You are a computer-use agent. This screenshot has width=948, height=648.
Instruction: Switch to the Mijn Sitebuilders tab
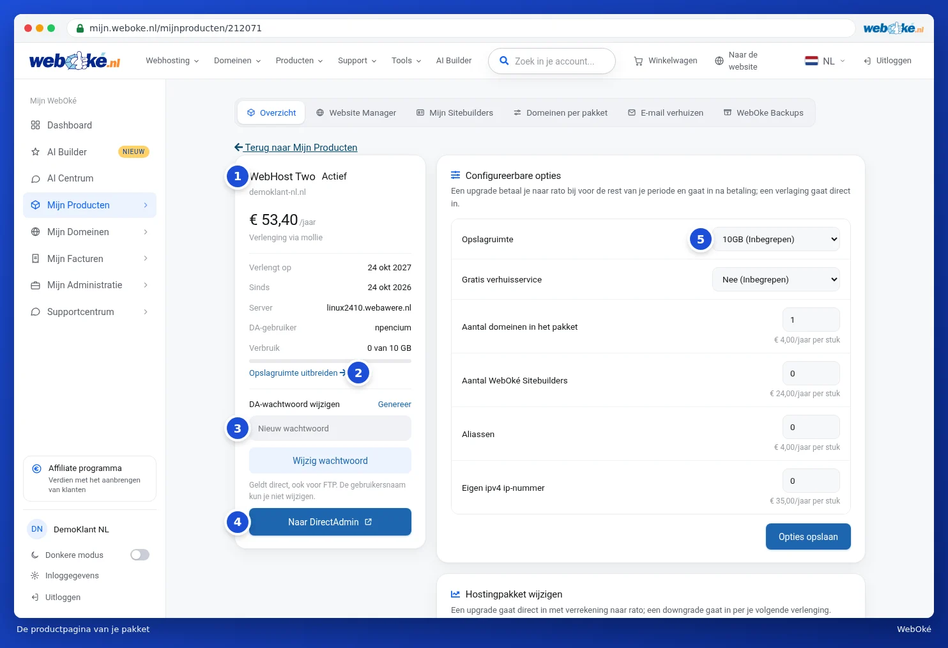pyautogui.click(x=455, y=112)
